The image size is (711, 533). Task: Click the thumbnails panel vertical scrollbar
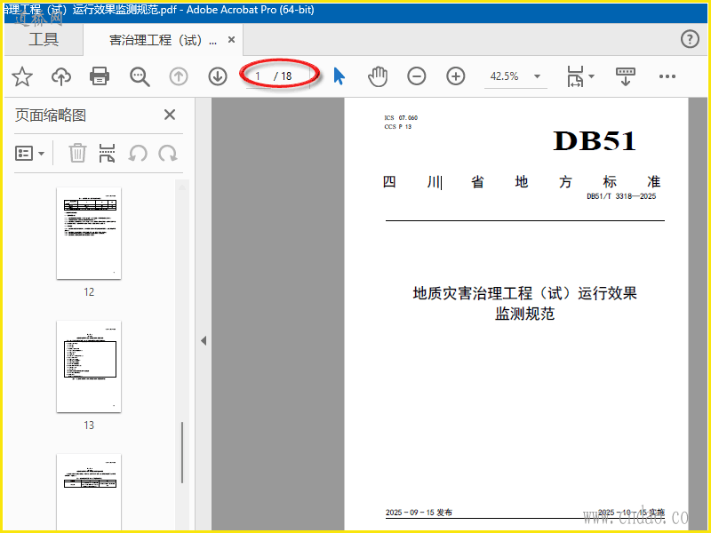(x=182, y=452)
